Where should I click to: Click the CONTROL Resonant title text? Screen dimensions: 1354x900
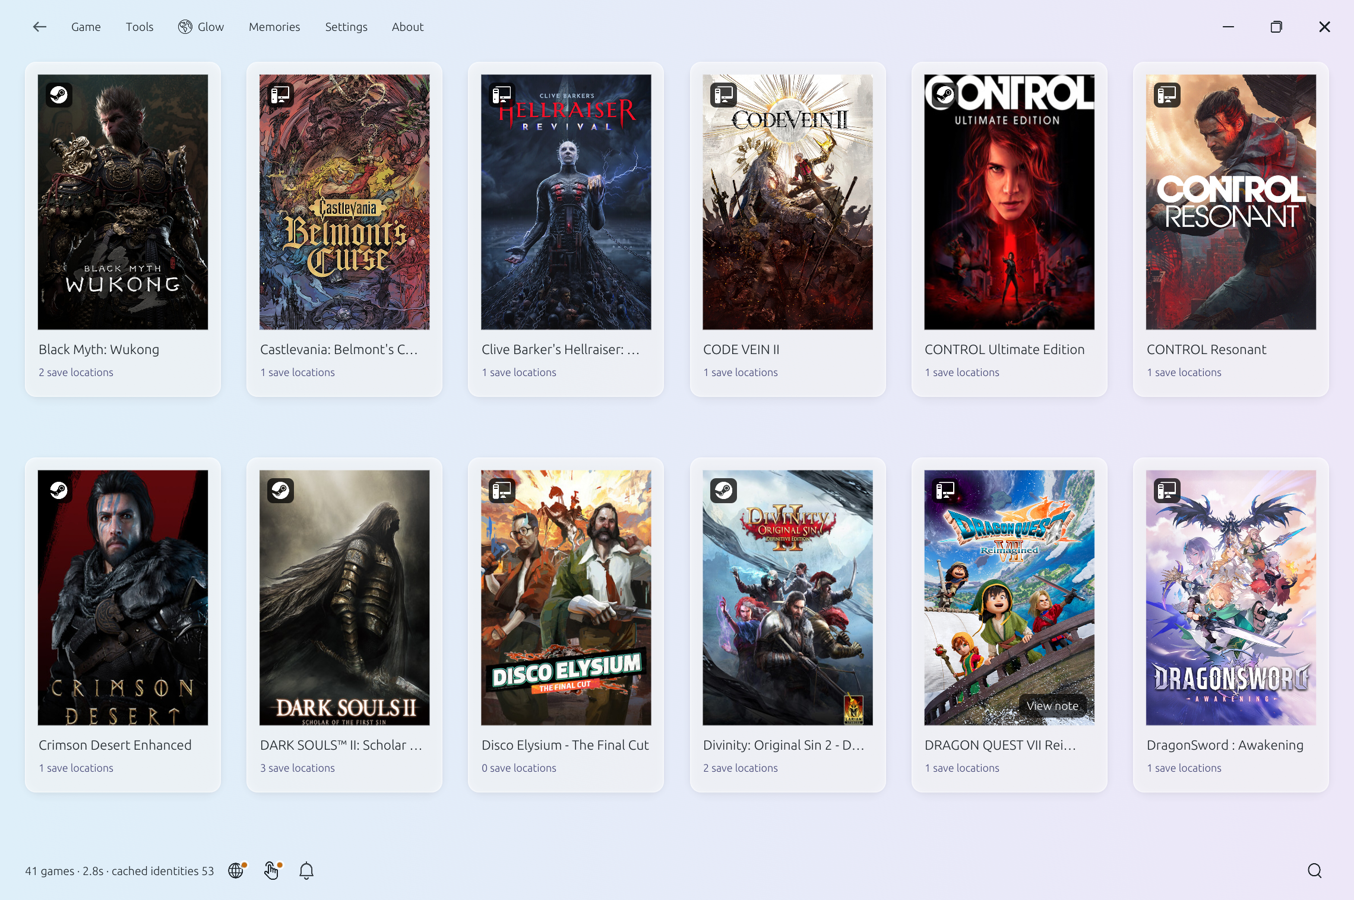pyautogui.click(x=1206, y=349)
